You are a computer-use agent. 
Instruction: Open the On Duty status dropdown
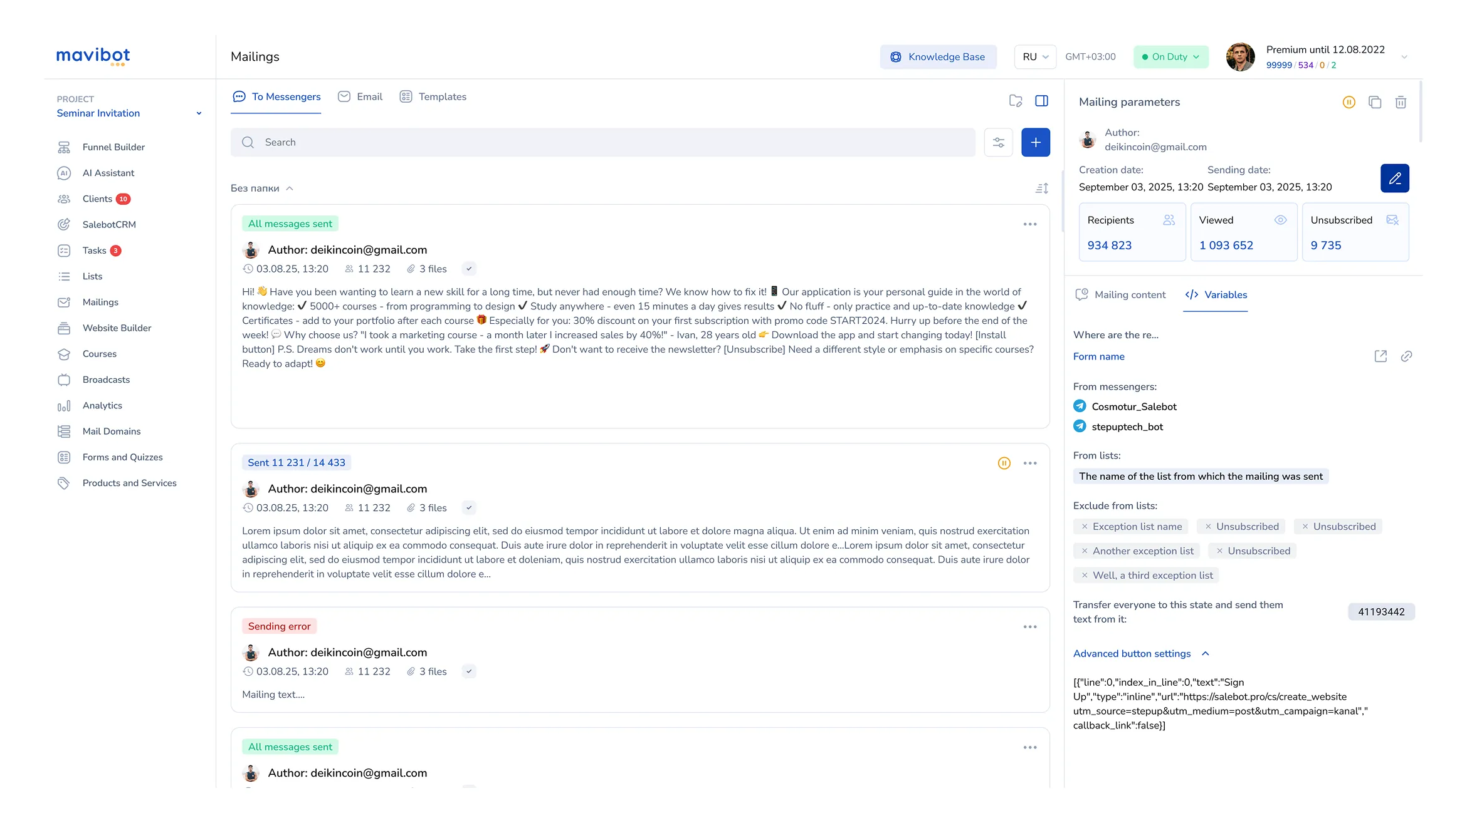[x=1170, y=57]
